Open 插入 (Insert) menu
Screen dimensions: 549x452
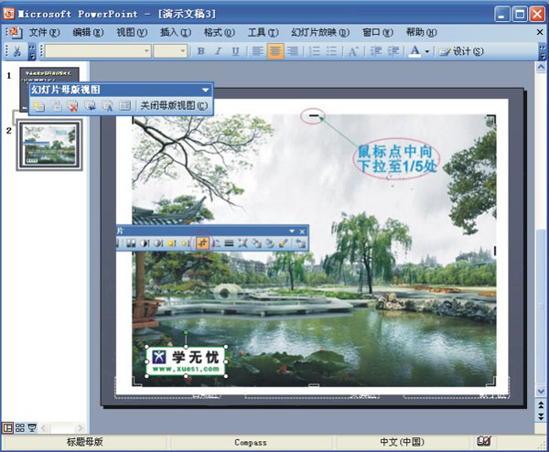tap(176, 33)
